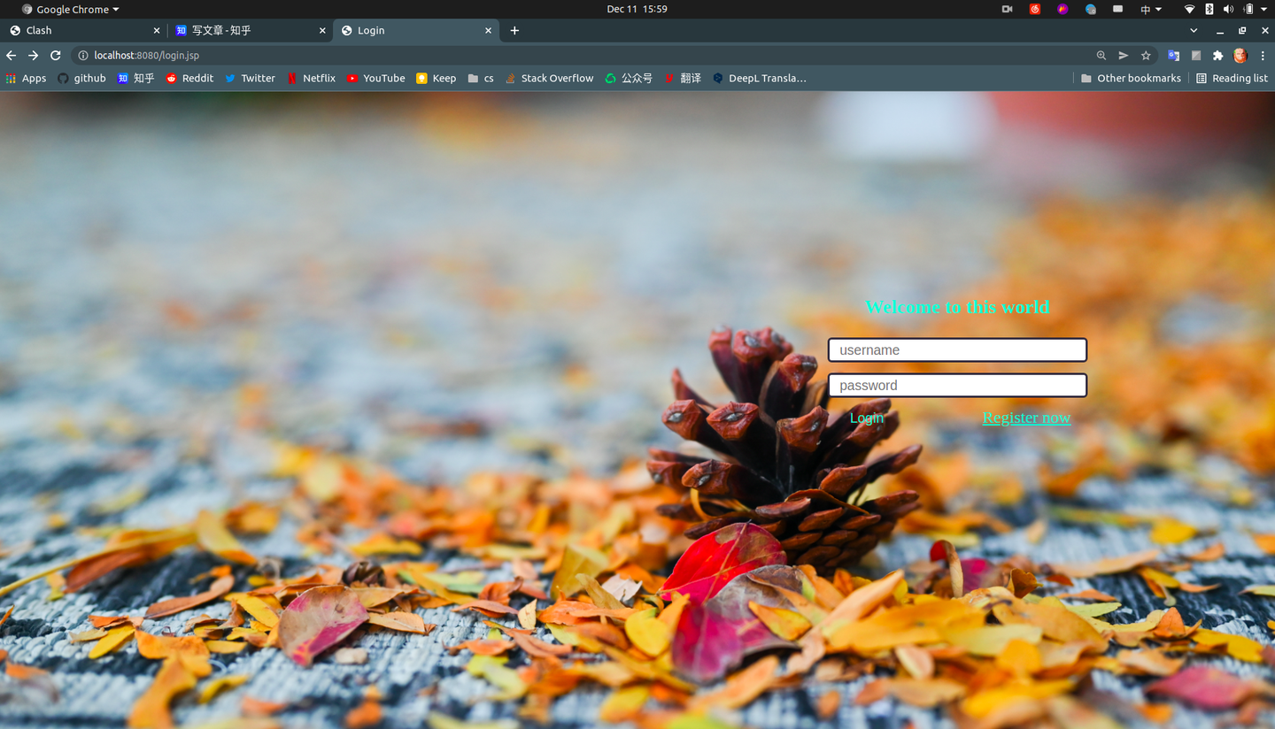This screenshot has width=1275, height=729.
Task: Open the zoom magnifier in address bar
Action: [1101, 55]
